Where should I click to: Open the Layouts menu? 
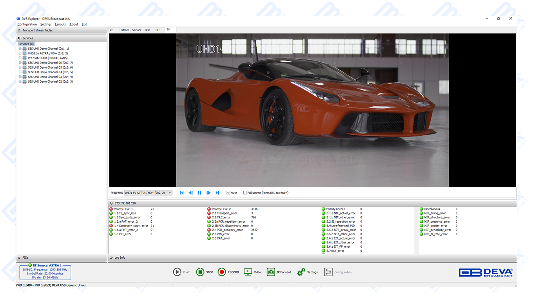coord(60,24)
